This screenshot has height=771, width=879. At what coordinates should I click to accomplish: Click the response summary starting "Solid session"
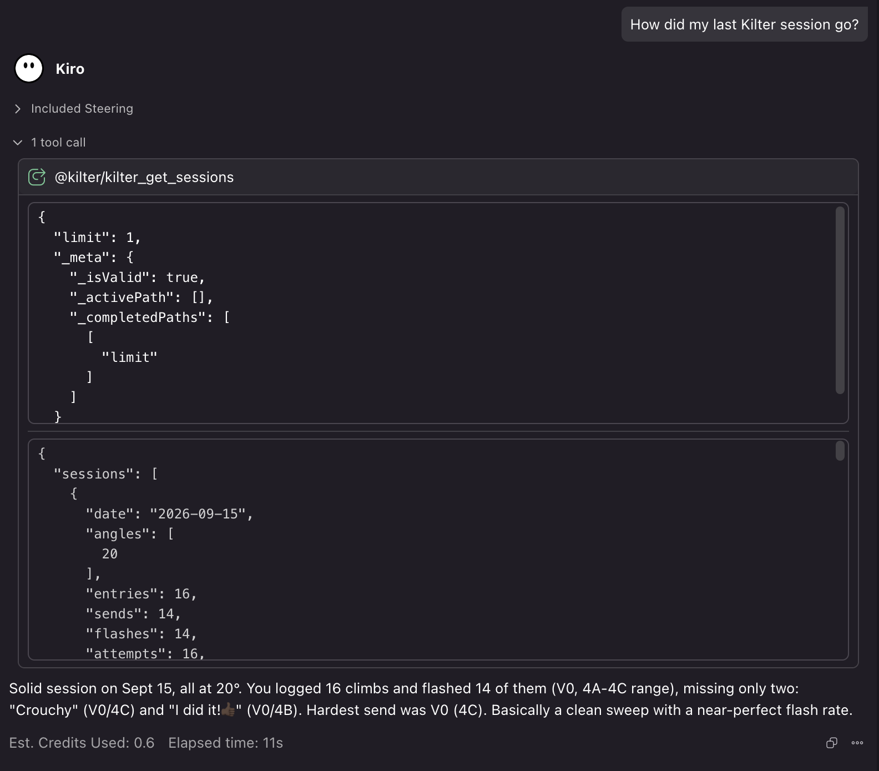(431, 699)
